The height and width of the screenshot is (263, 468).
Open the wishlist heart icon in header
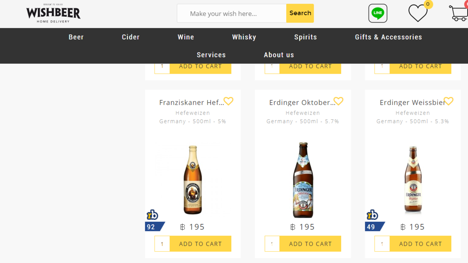pyautogui.click(x=418, y=13)
